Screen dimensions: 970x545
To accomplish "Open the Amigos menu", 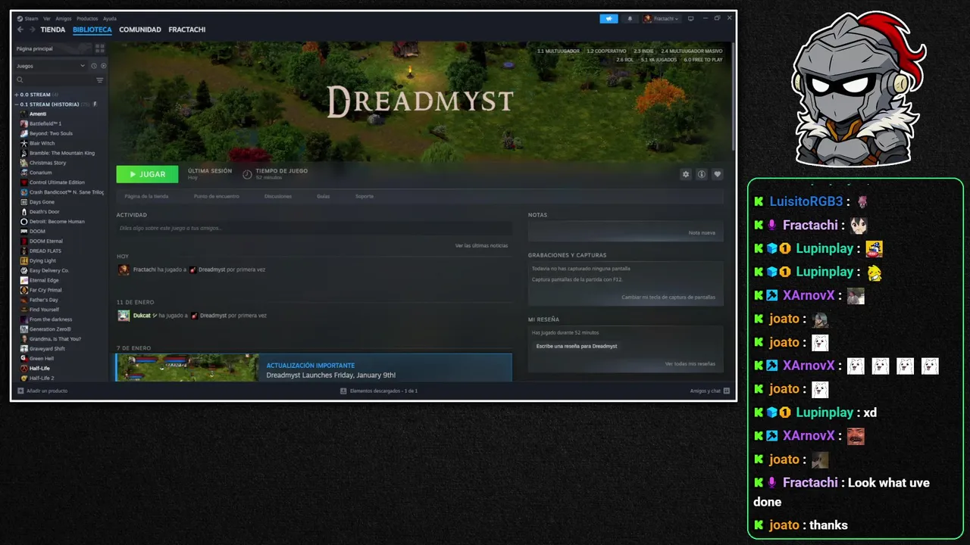I will click(x=64, y=19).
